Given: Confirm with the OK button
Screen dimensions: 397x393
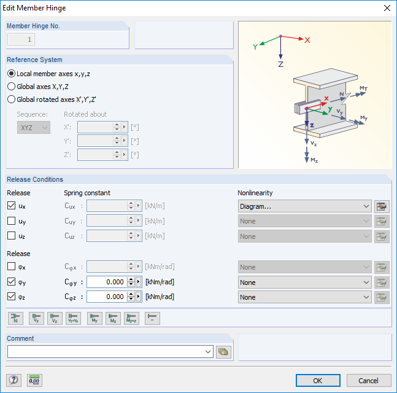Looking at the screenshot, I should point(318,381).
